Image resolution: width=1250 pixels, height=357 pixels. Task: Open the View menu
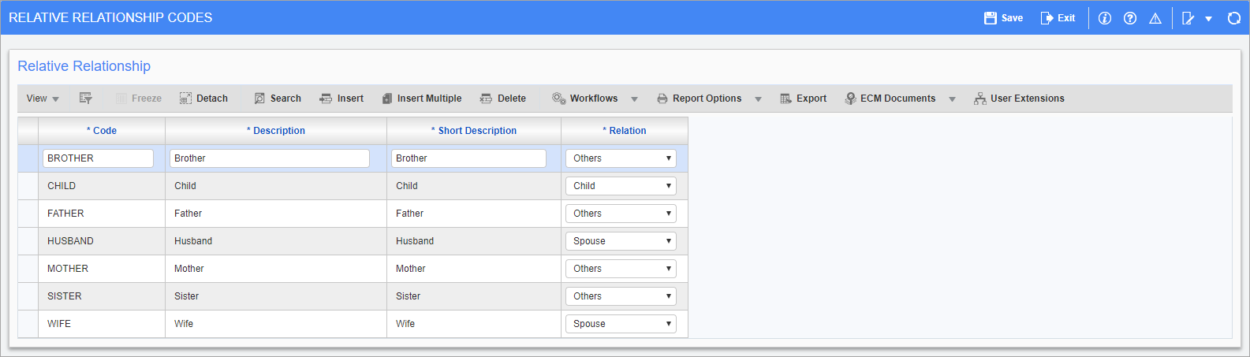[x=43, y=99]
